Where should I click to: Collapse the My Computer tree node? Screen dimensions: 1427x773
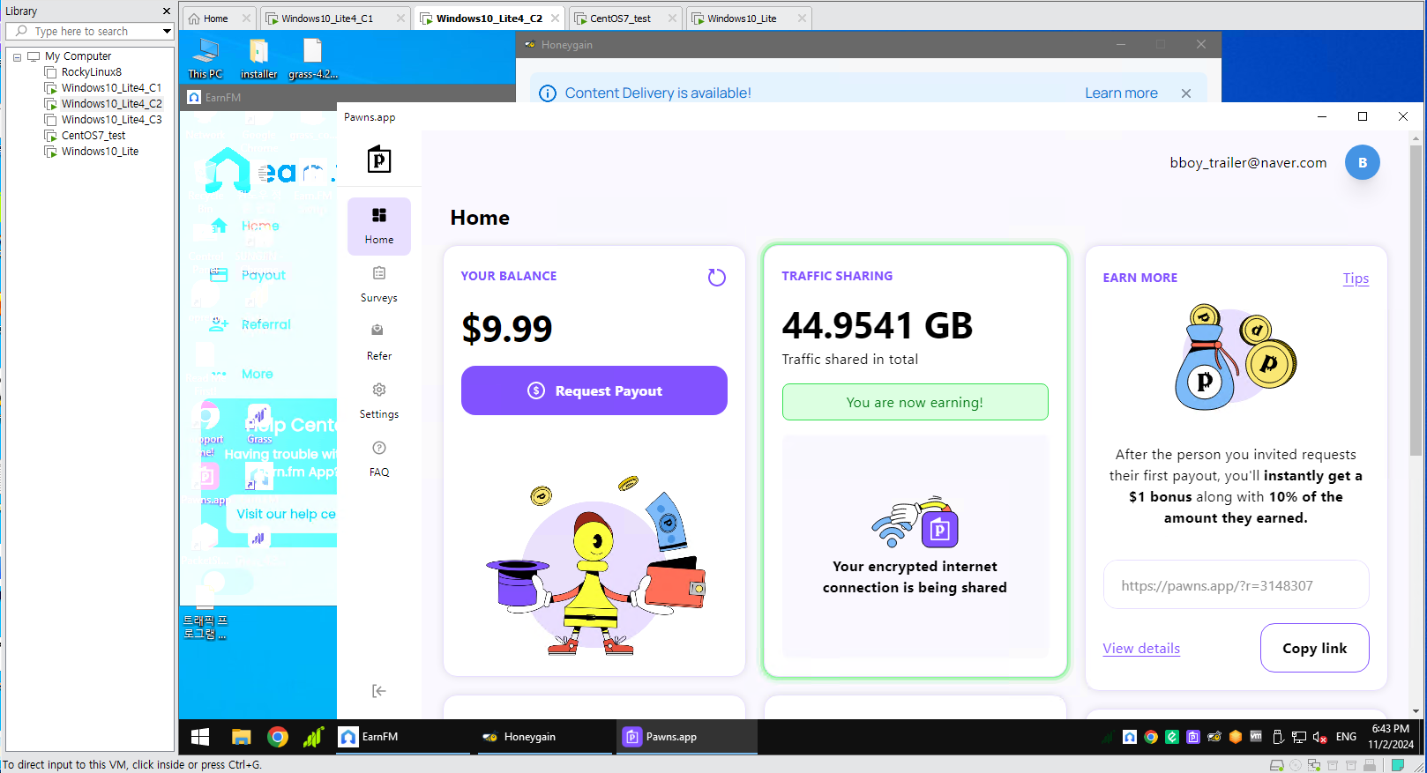pos(17,56)
